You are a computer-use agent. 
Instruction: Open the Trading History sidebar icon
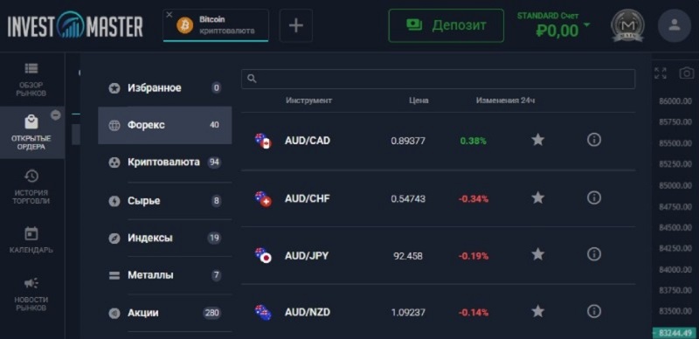pyautogui.click(x=31, y=176)
